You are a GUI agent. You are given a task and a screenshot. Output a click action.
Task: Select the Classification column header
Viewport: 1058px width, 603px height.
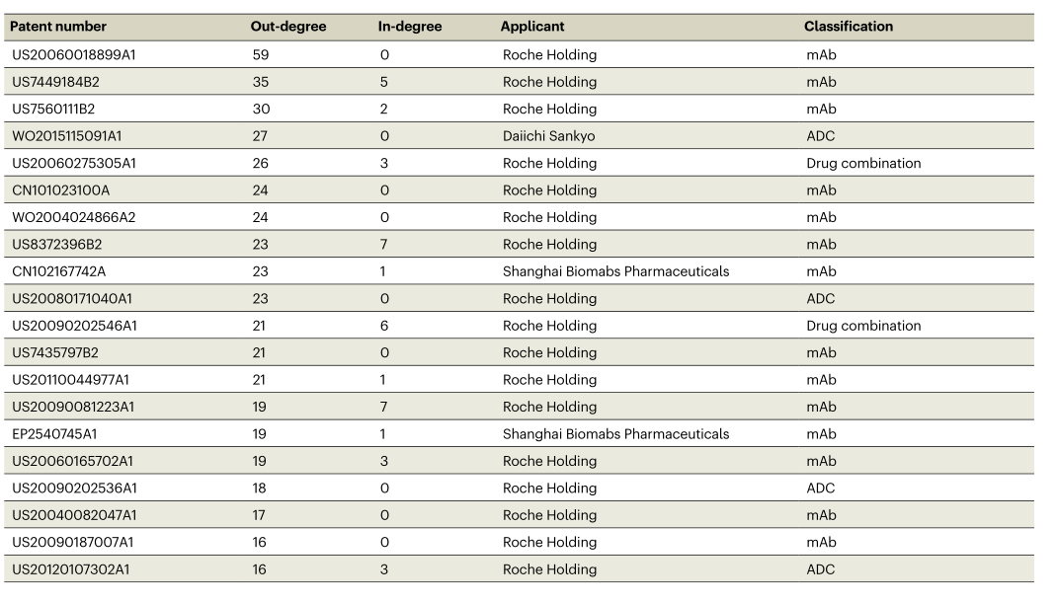point(848,27)
